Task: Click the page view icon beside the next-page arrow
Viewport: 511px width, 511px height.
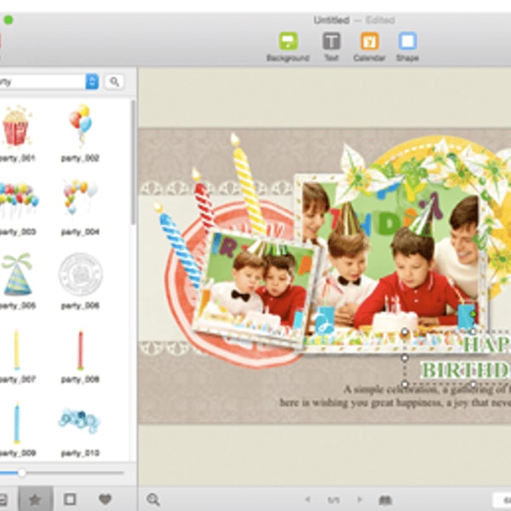Action: 386,500
